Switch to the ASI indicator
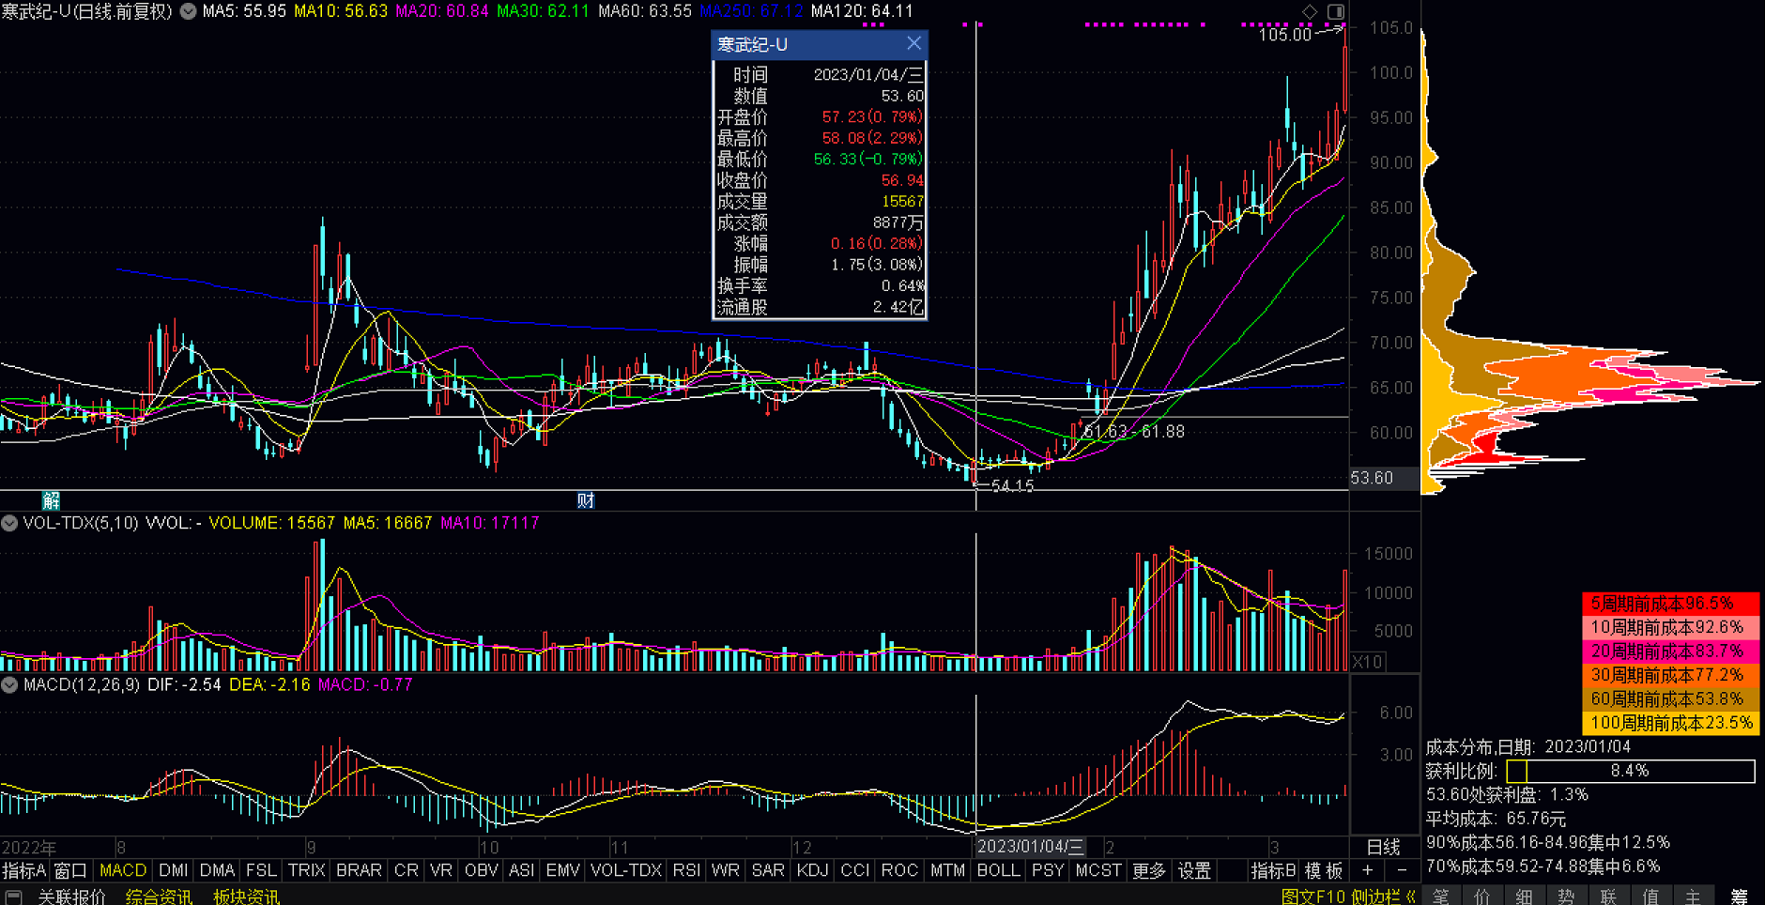The height and width of the screenshot is (905, 1765). [522, 870]
